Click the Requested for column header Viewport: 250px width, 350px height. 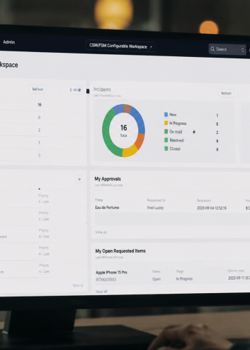coord(156,200)
